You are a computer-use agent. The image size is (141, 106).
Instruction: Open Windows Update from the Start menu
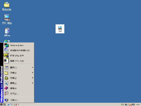tap(19, 45)
